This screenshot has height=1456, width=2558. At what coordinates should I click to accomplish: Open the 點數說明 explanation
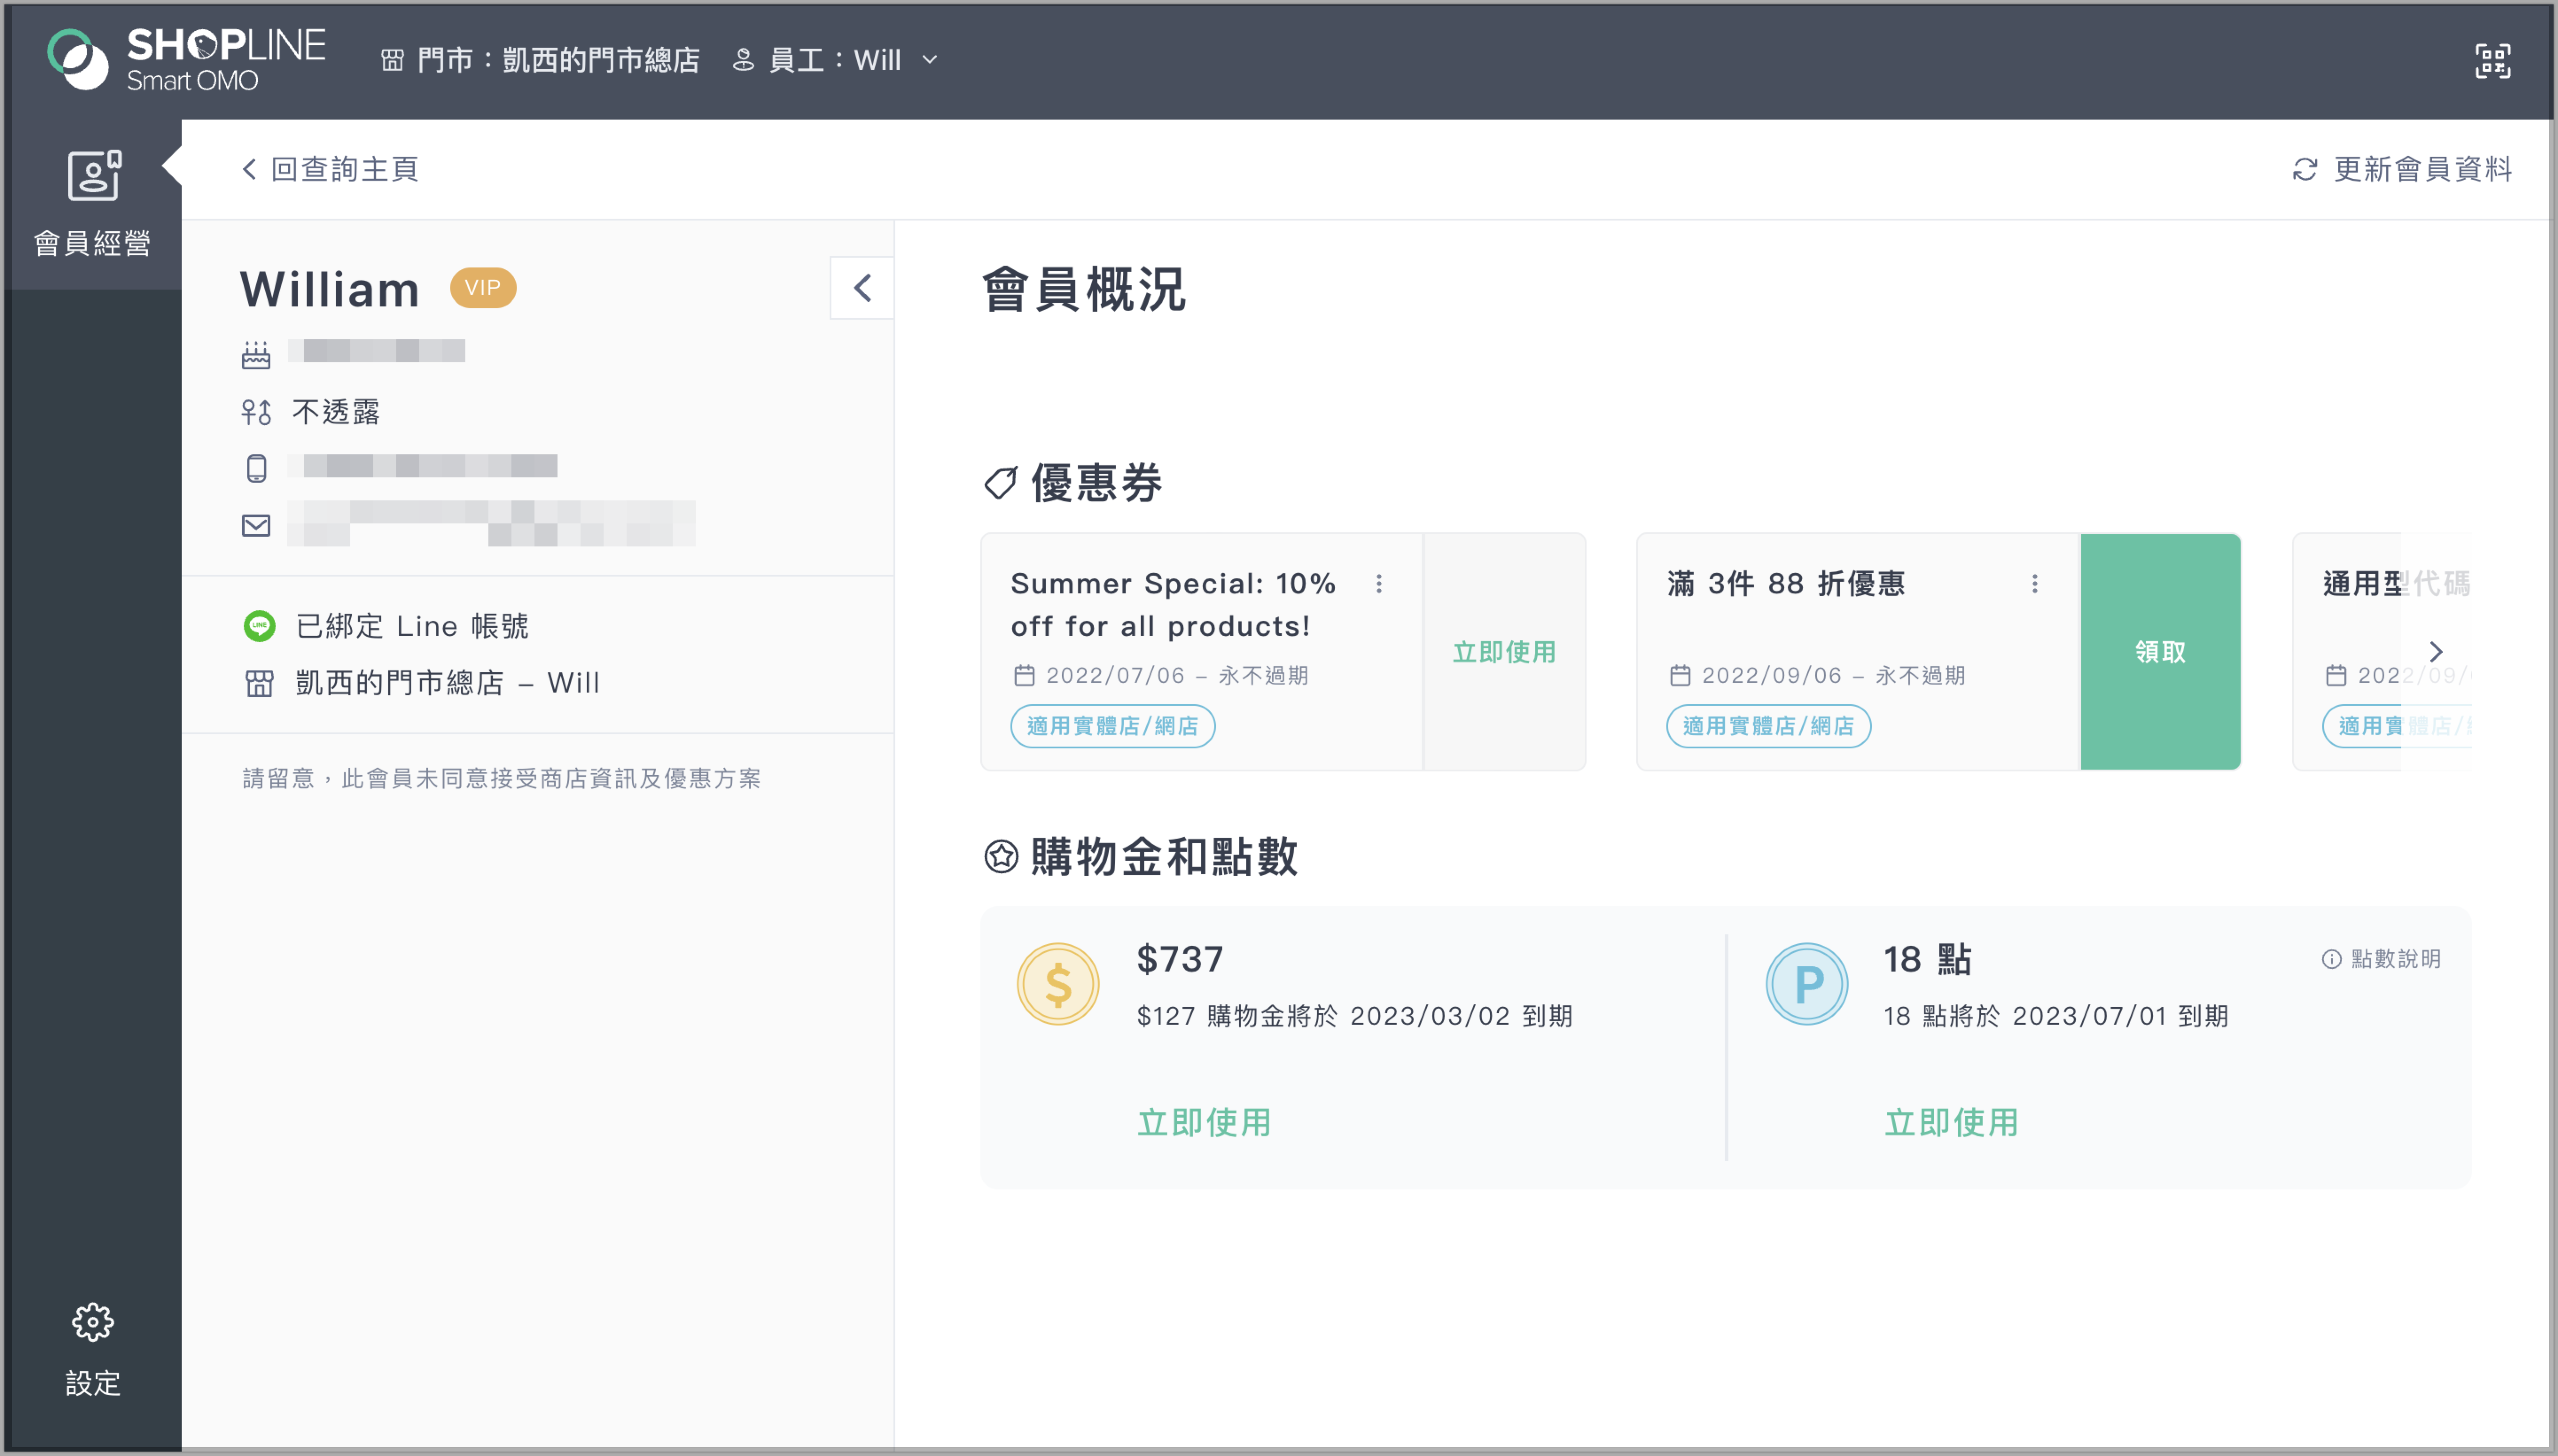(2382, 960)
